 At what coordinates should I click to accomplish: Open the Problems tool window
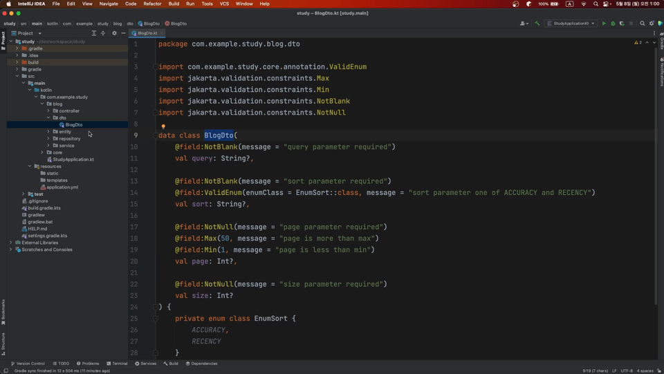point(88,364)
